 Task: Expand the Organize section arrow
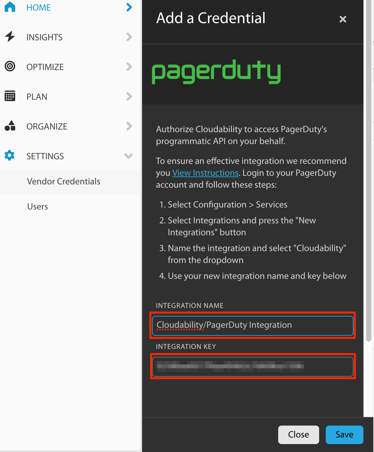(129, 126)
